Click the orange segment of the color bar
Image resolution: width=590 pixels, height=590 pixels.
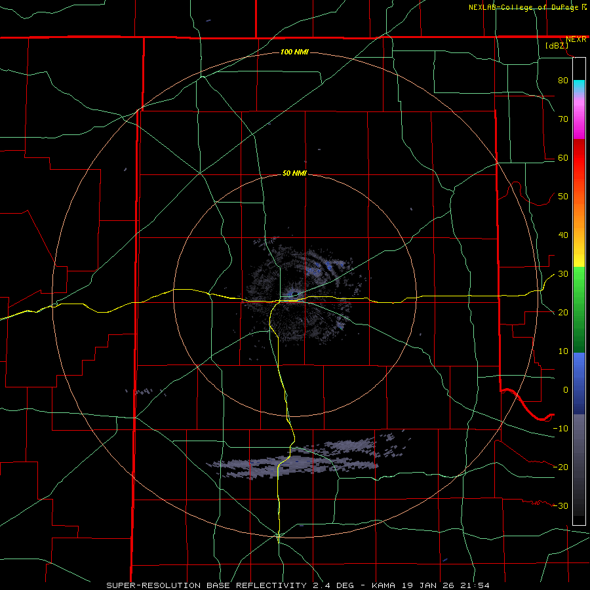tap(579, 218)
